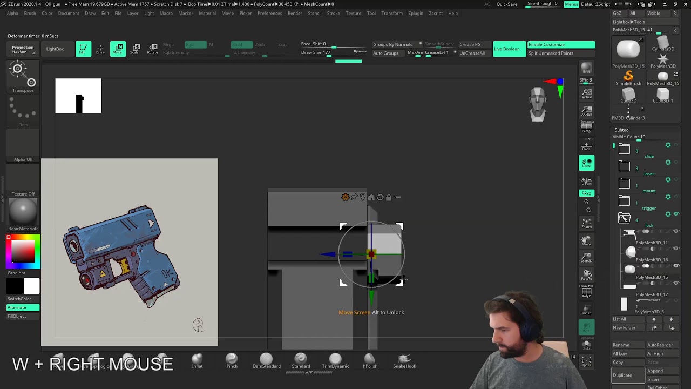This screenshot has height=389, width=691.
Task: Open the Document menu
Action: click(69, 13)
